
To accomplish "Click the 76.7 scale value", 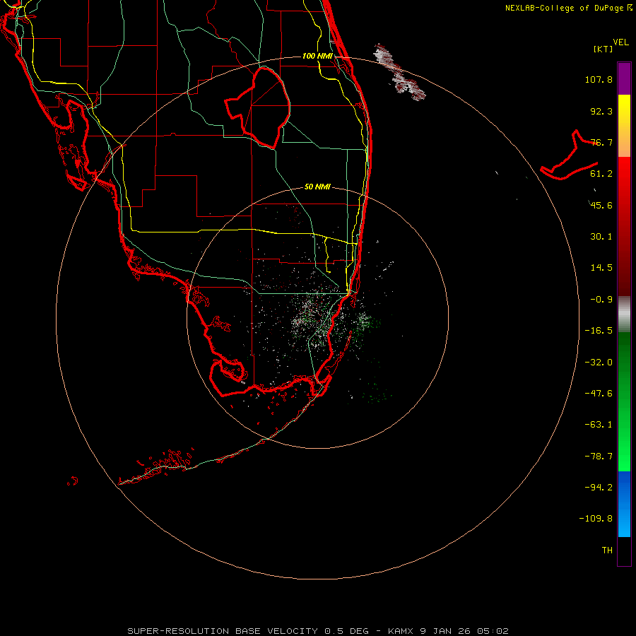I will click(x=601, y=142).
